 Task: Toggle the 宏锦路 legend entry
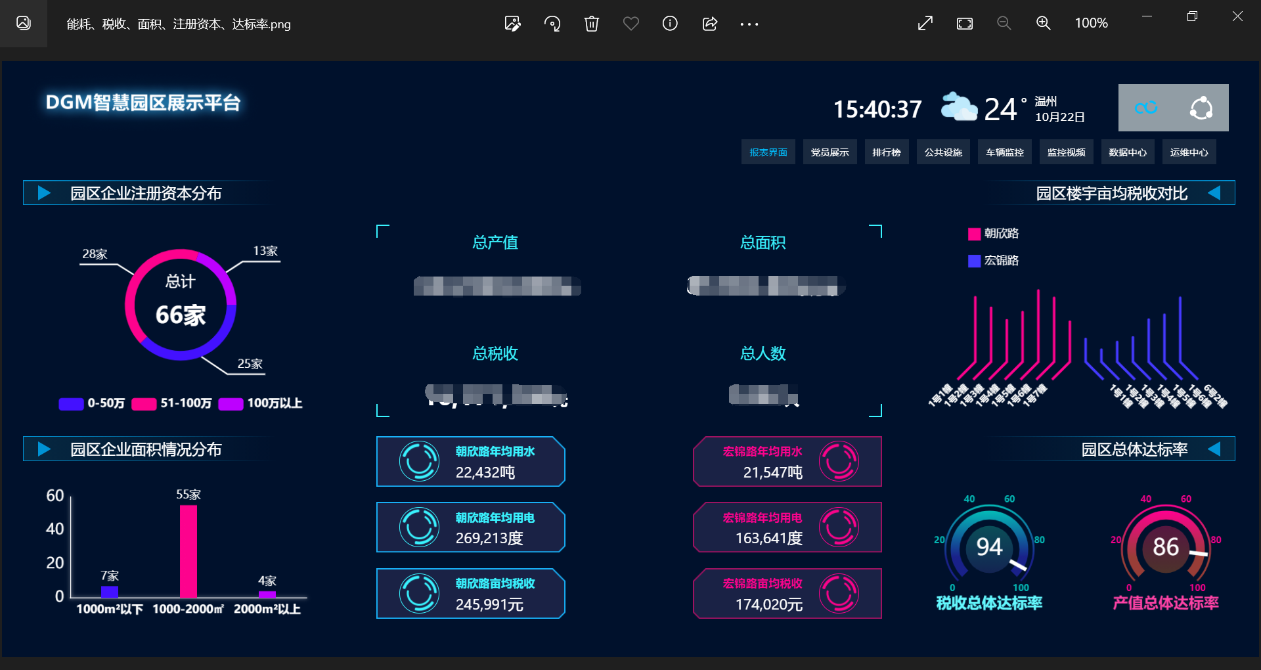click(x=993, y=261)
